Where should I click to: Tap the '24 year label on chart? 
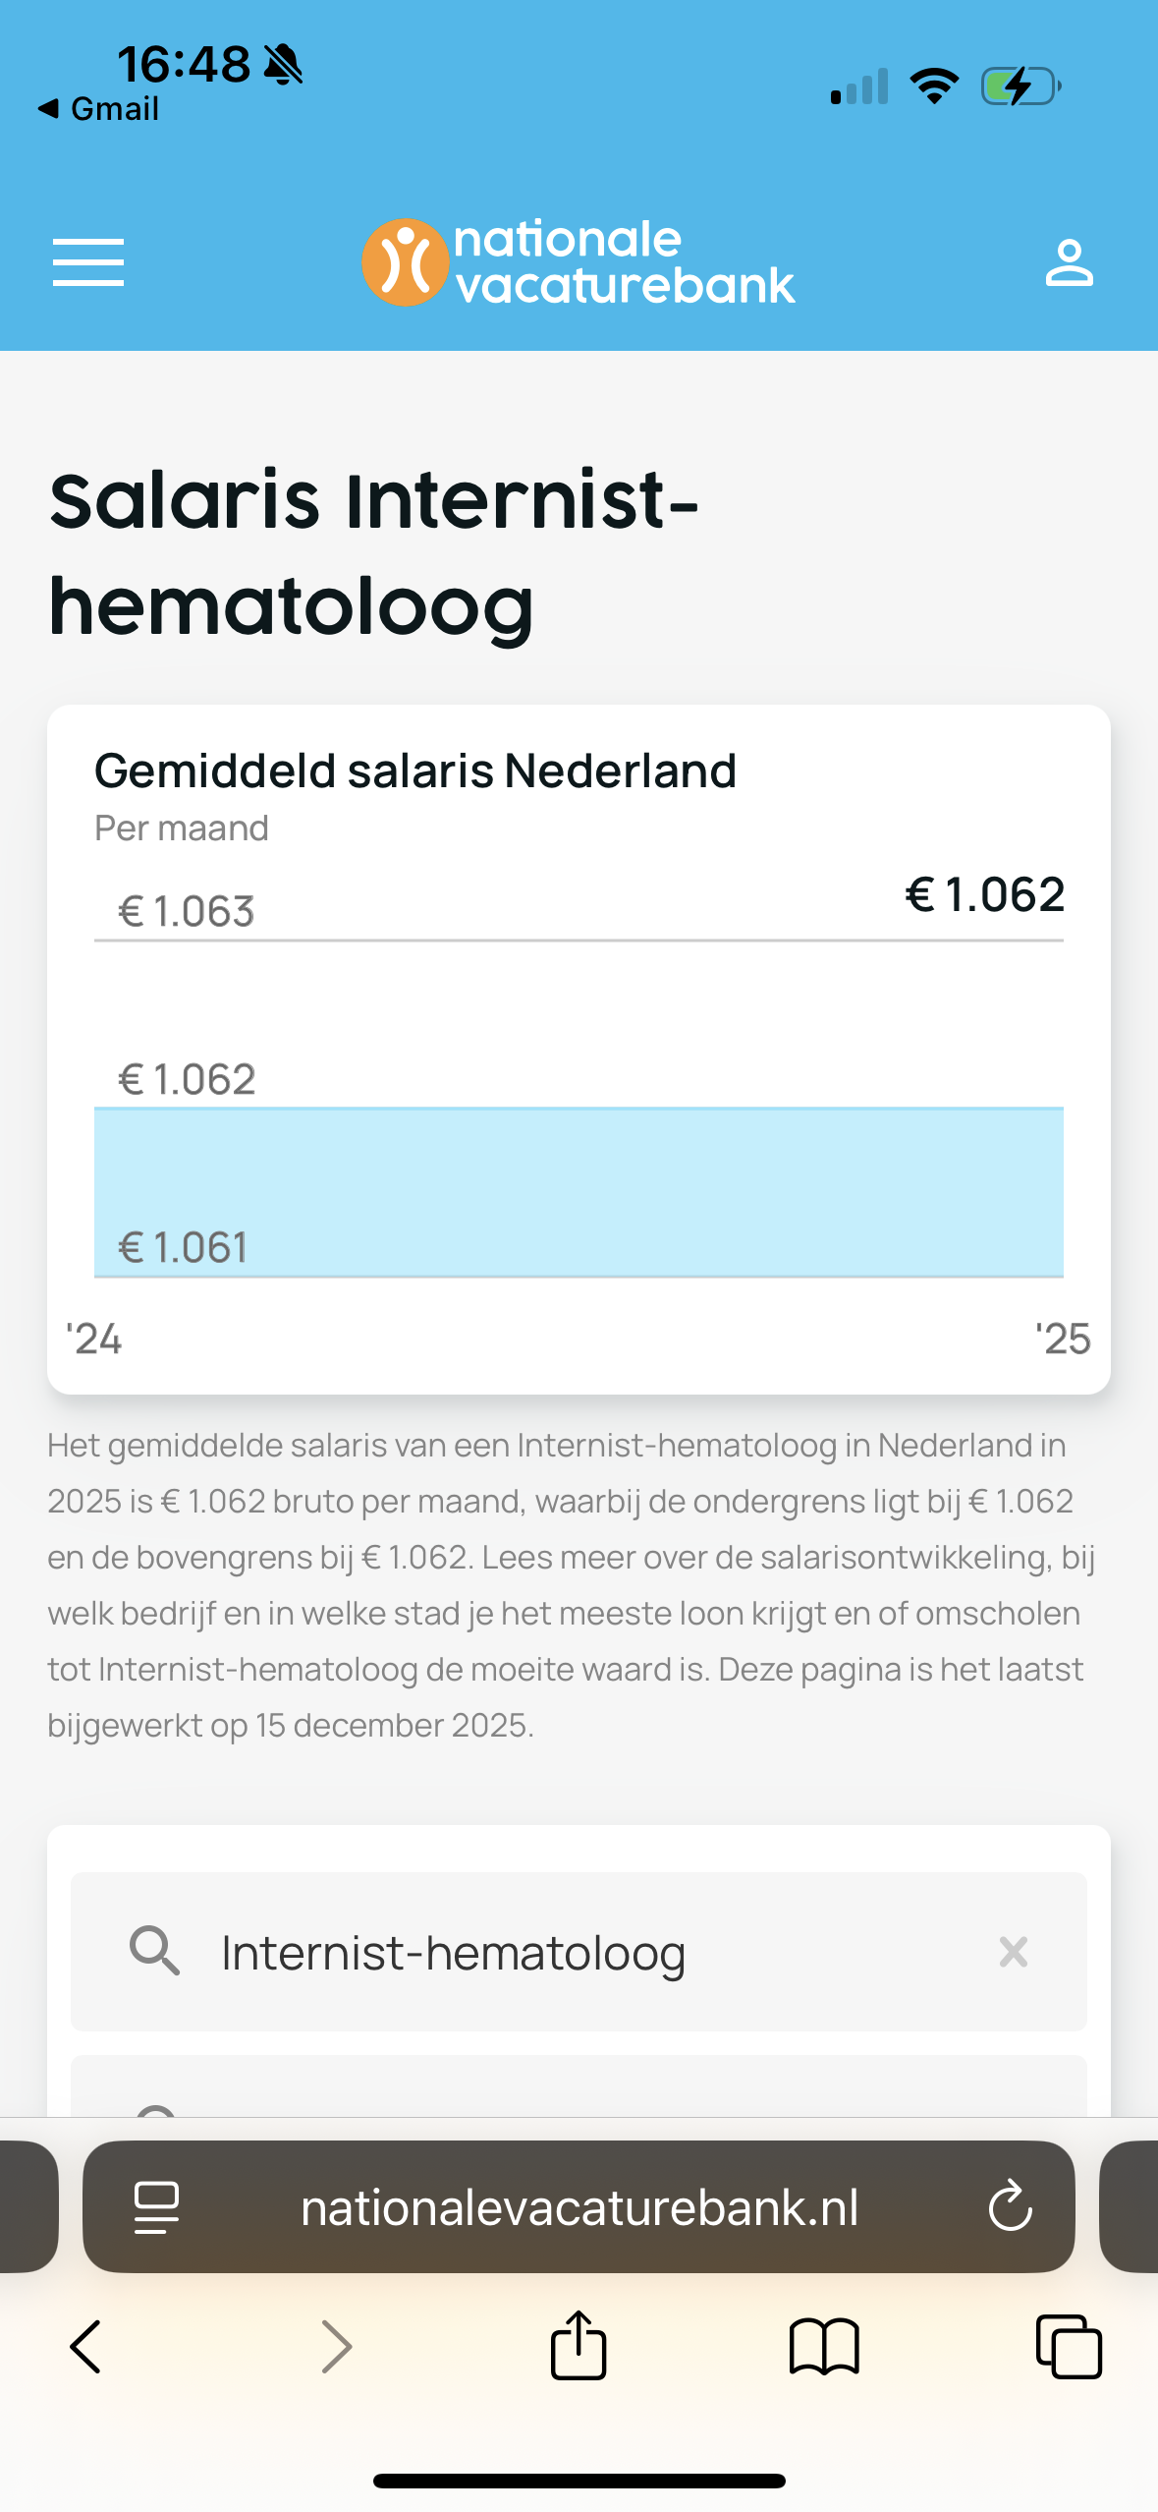(94, 1339)
